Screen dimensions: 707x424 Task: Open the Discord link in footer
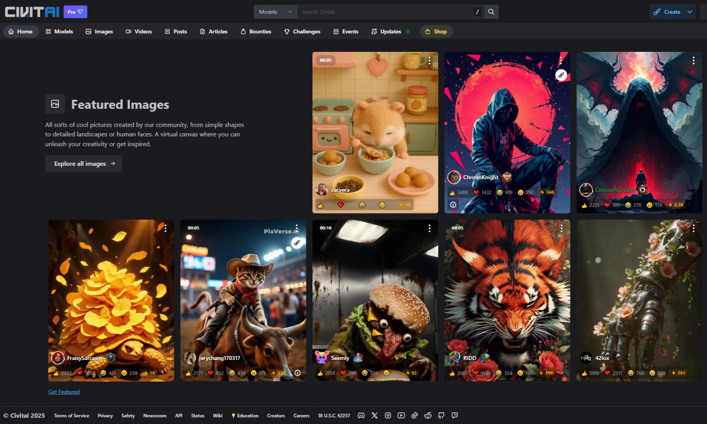click(x=361, y=416)
